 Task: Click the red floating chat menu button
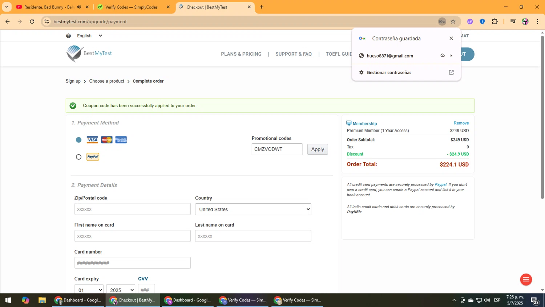526,279
